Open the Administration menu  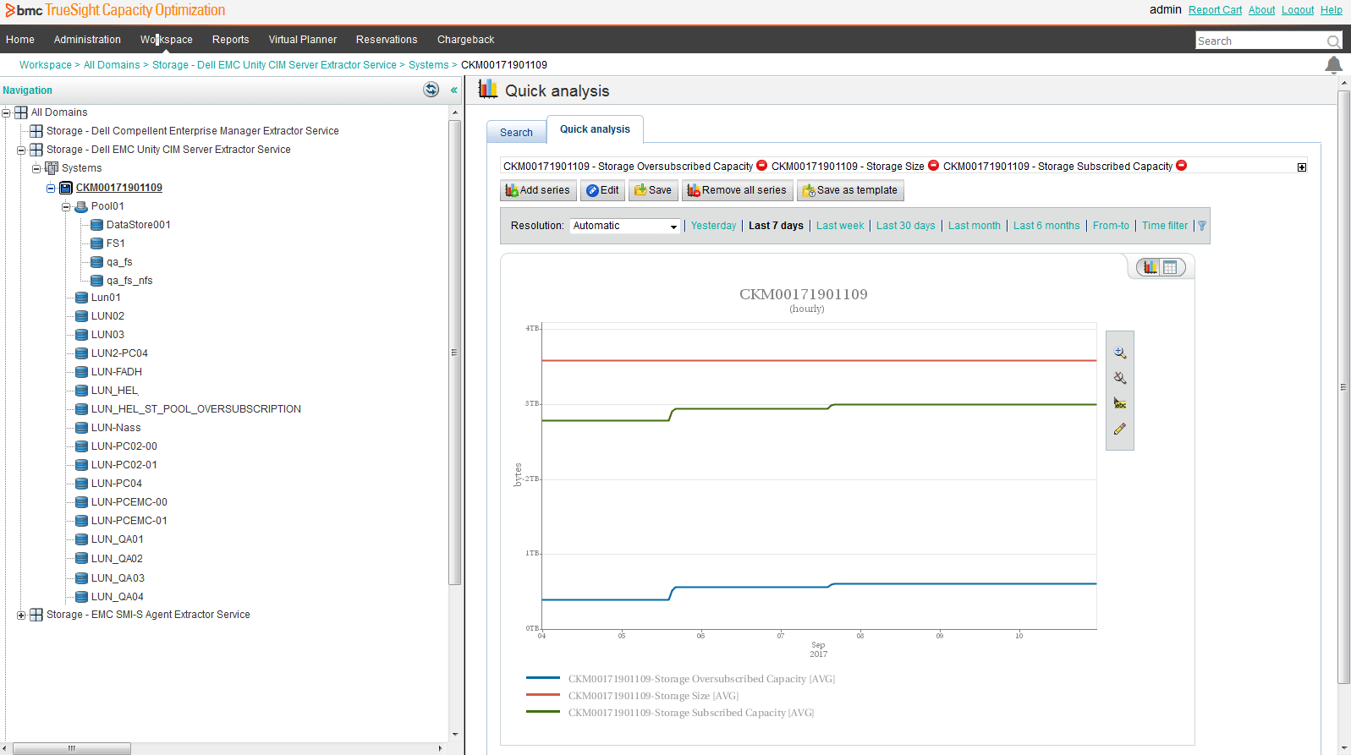[x=87, y=40]
